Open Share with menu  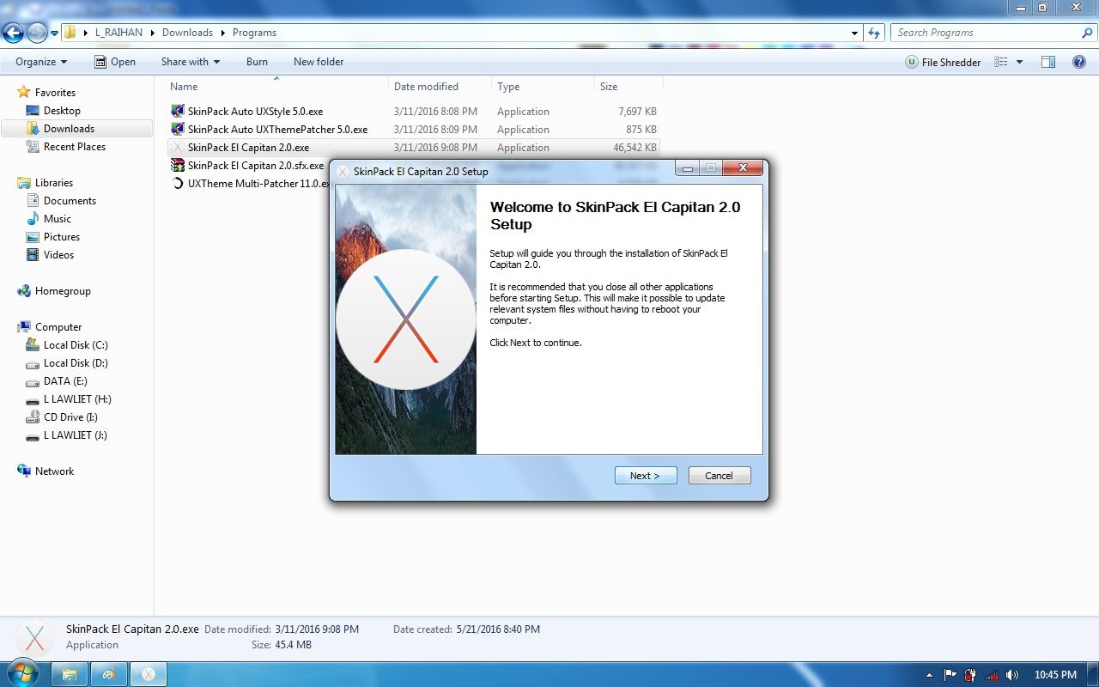coord(191,62)
